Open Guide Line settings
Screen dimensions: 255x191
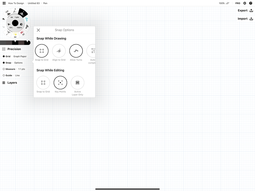pos(17,75)
